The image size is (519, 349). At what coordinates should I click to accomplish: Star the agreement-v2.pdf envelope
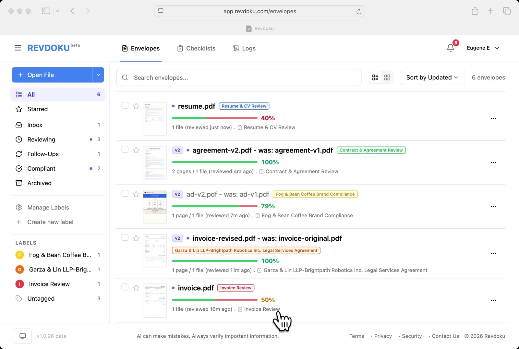point(136,150)
